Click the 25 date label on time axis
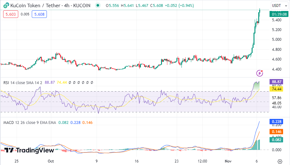The width and height of the screenshot is (290, 165). click(x=16, y=161)
